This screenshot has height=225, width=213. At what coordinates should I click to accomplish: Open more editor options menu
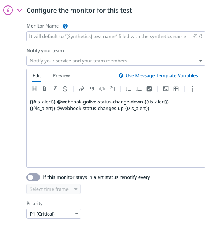(193, 89)
